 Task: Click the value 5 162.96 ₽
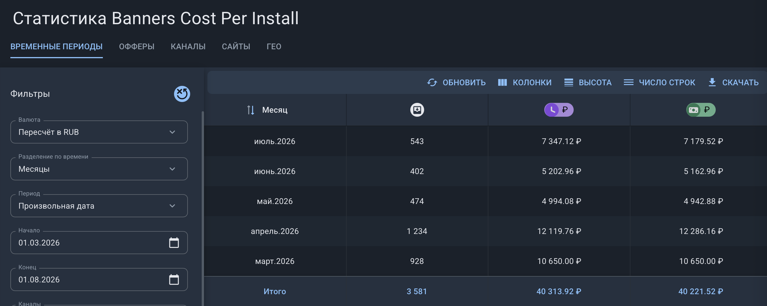703,171
